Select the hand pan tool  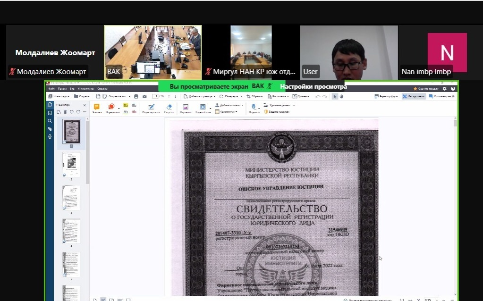[x=341, y=96]
